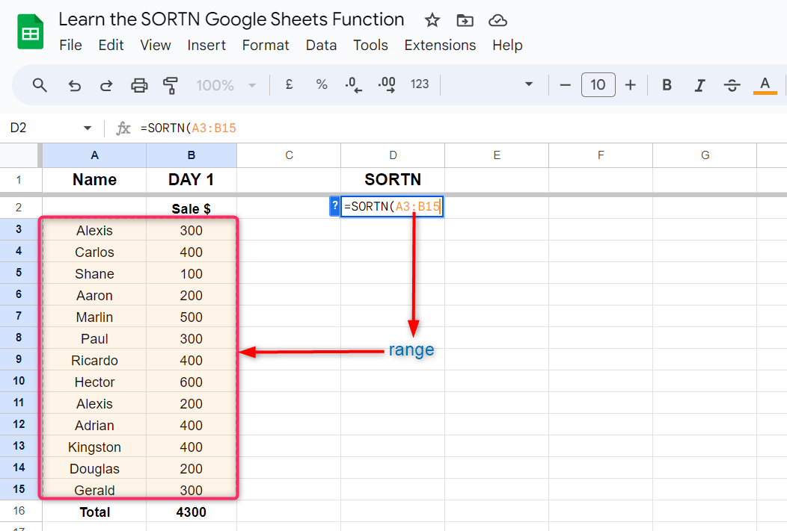Viewport: 787px width, 531px height.
Task: Open the zoom 100% dropdown
Action: pos(226,85)
